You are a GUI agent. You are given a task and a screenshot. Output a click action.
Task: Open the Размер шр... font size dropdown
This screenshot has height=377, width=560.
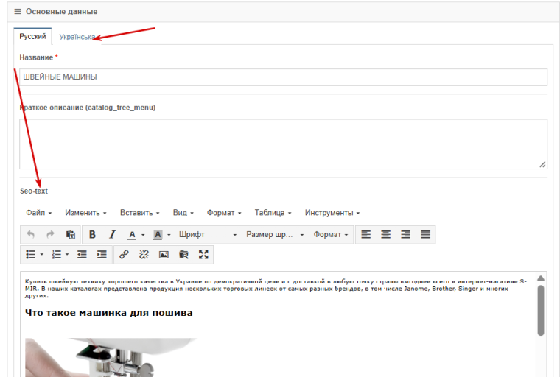275,235
